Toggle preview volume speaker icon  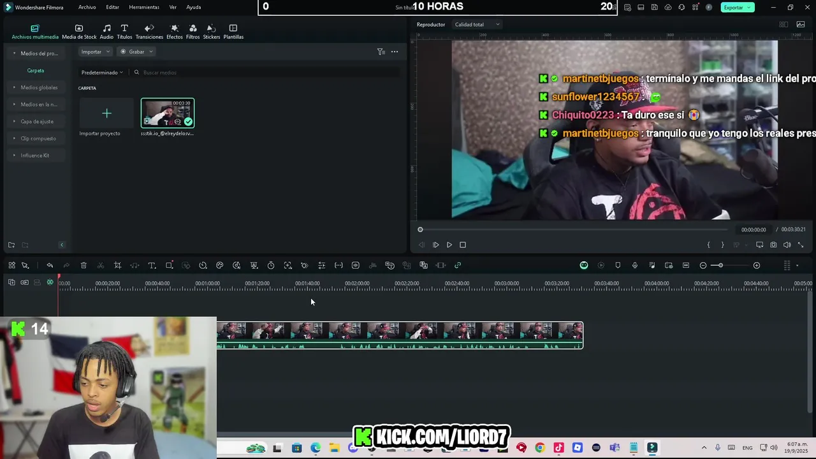(x=787, y=245)
